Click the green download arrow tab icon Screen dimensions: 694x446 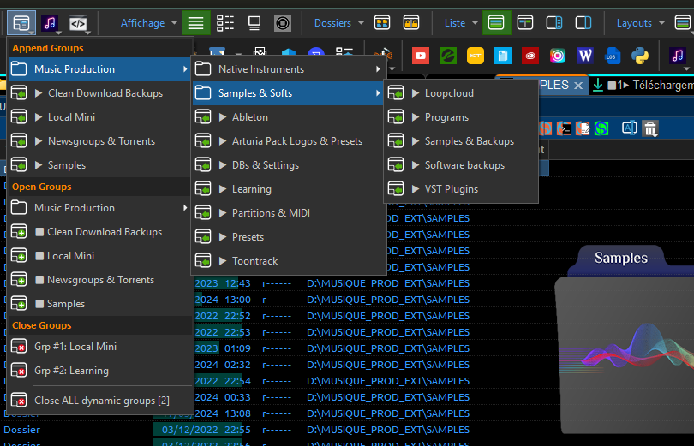tap(598, 85)
